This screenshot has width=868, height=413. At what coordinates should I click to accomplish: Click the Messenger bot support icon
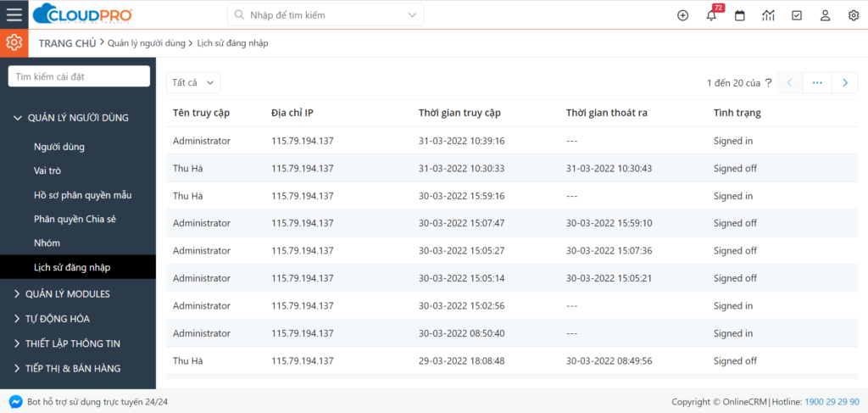pos(15,401)
